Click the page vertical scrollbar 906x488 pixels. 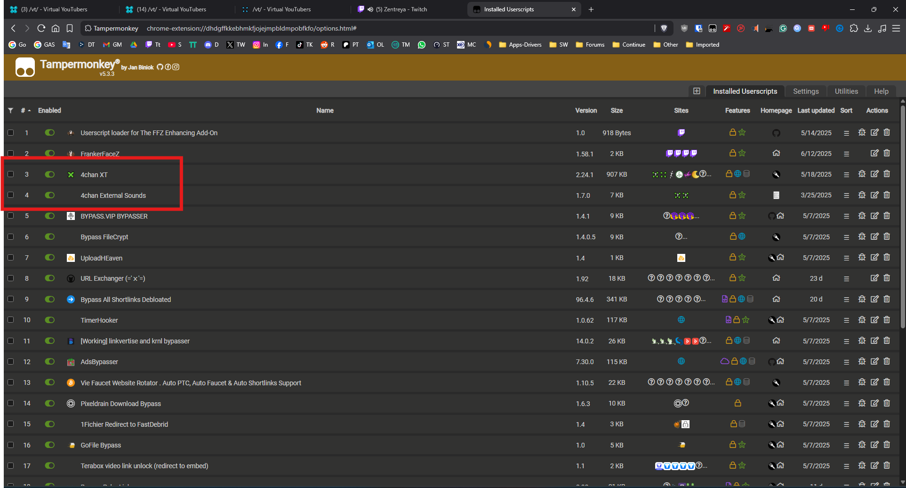pos(902,217)
